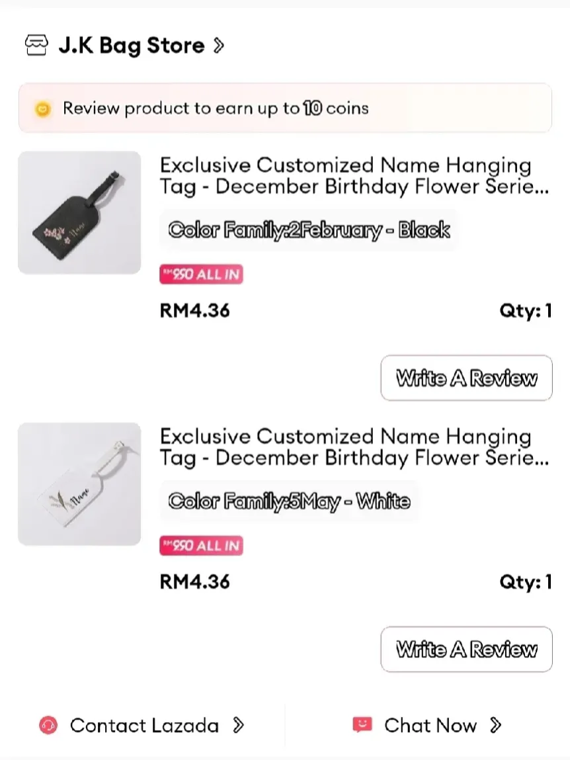Expand the chevron next to J.K Bag Store
The image size is (570, 760).
click(219, 46)
